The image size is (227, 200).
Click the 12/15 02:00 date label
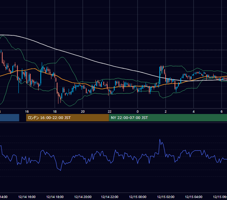coord(166,197)
